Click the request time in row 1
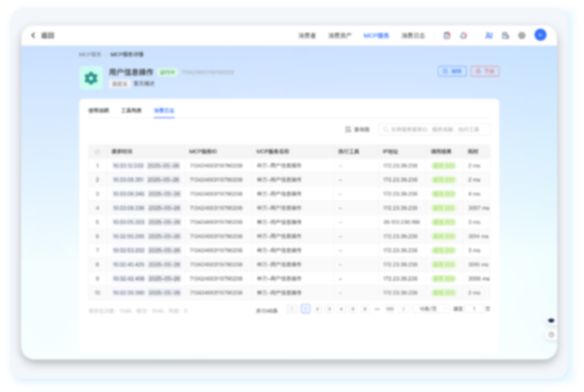The height and width of the screenshot is (392, 584). click(x=146, y=166)
